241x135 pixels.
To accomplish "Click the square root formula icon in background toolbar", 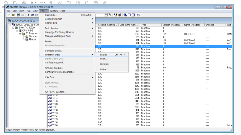I will click(x=104, y=2).
